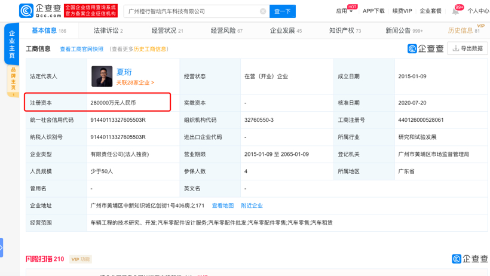490x276 pixels.
Task: Open notifications bell icon
Action: [x=455, y=11]
